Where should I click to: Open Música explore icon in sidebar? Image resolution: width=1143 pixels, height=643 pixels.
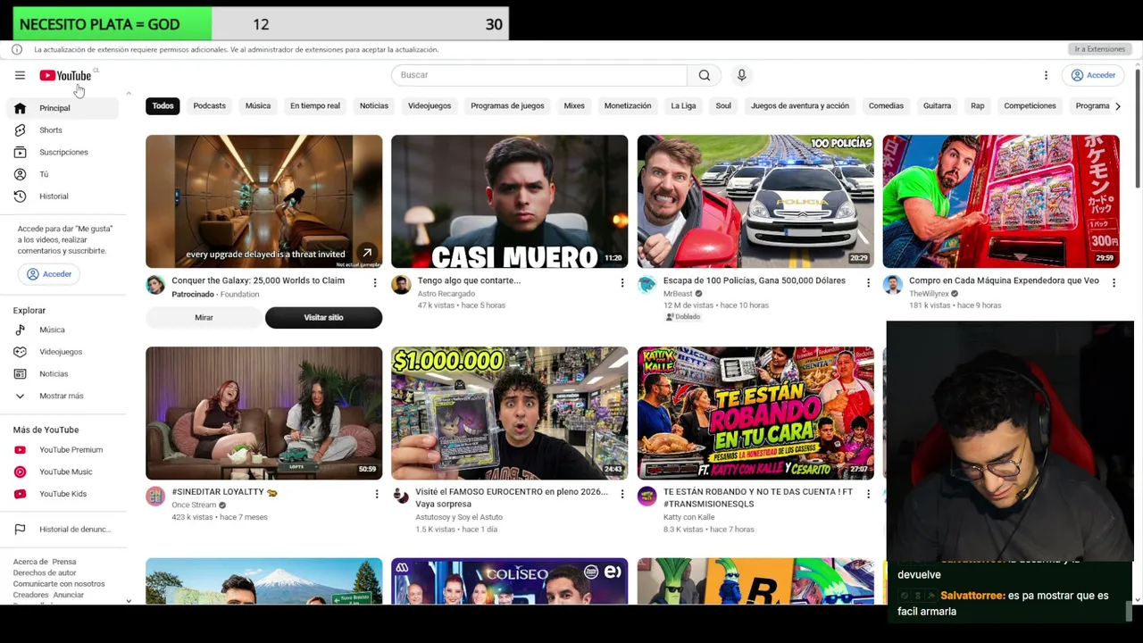tap(20, 330)
